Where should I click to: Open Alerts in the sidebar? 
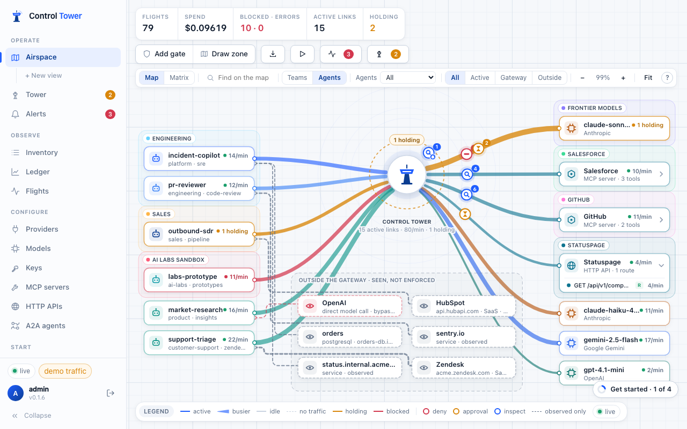(63, 114)
